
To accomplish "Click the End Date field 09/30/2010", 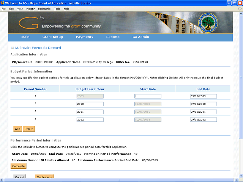I will coord(204,104).
